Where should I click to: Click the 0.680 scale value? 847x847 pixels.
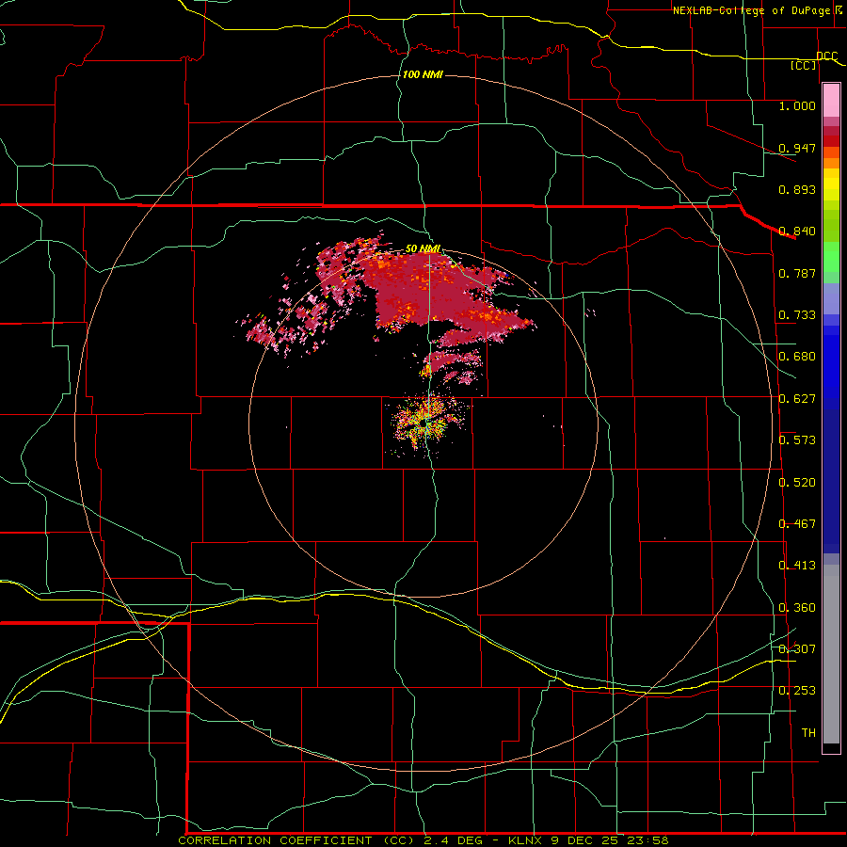pyautogui.click(x=797, y=357)
